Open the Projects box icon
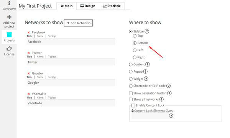Image resolution: width=230 pixels, height=138 pixels. [9, 35]
